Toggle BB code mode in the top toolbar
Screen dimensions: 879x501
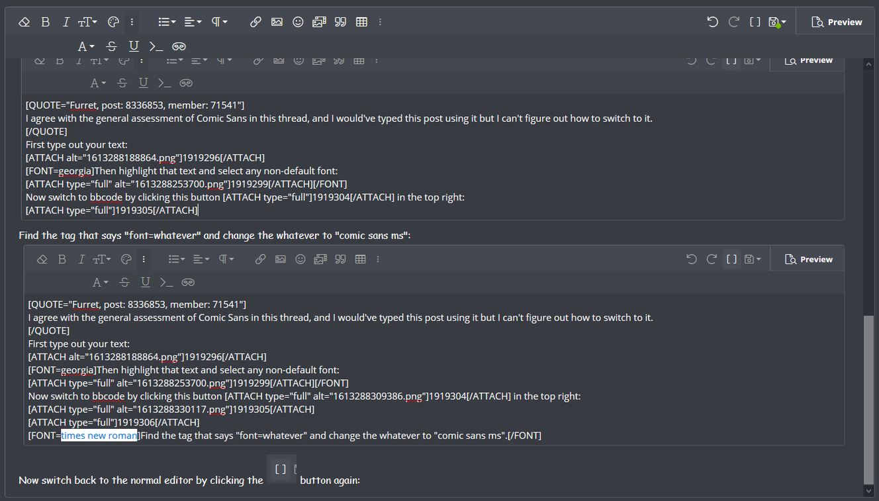(755, 22)
